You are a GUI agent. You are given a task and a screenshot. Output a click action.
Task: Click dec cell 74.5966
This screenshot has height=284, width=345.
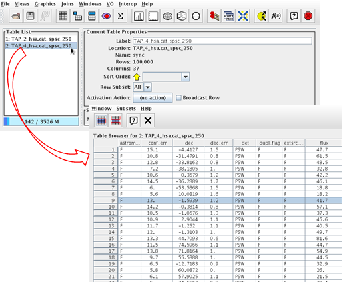click(188, 245)
